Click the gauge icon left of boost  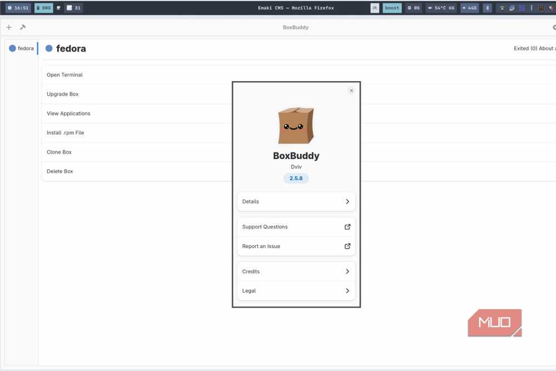(x=375, y=8)
